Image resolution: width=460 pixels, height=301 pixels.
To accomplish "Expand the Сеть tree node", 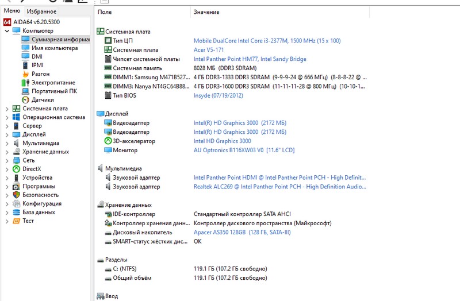I will (x=7, y=160).
